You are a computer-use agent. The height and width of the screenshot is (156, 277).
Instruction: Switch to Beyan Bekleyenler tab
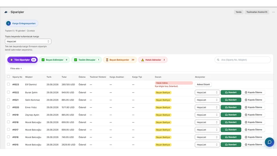click(120, 60)
